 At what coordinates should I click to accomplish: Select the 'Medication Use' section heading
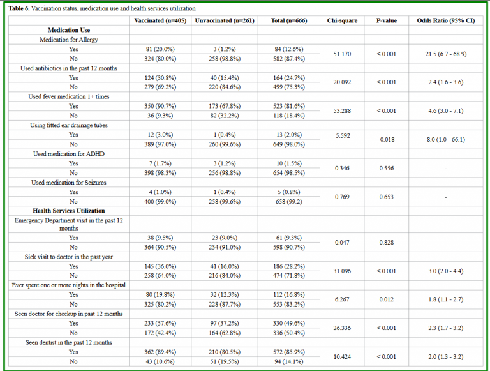pyautogui.click(x=69, y=30)
